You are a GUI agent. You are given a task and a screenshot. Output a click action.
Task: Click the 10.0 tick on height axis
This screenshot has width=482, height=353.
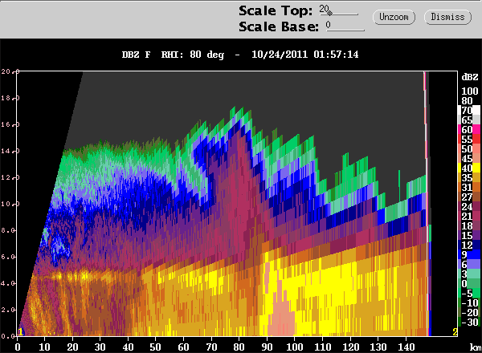pos(8,204)
